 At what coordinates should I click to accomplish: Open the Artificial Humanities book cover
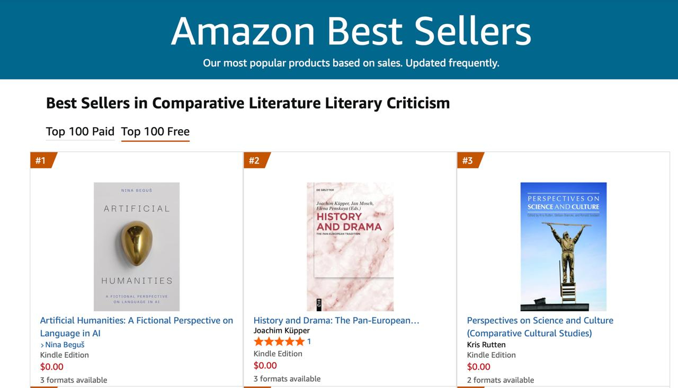click(137, 247)
